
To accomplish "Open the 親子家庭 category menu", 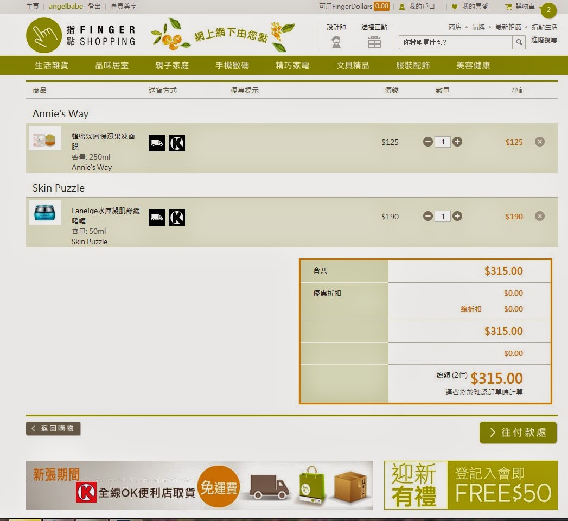I will click(x=172, y=65).
